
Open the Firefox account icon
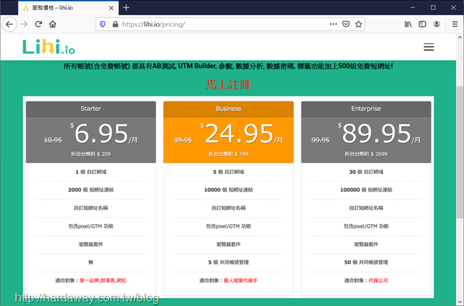tap(436, 24)
